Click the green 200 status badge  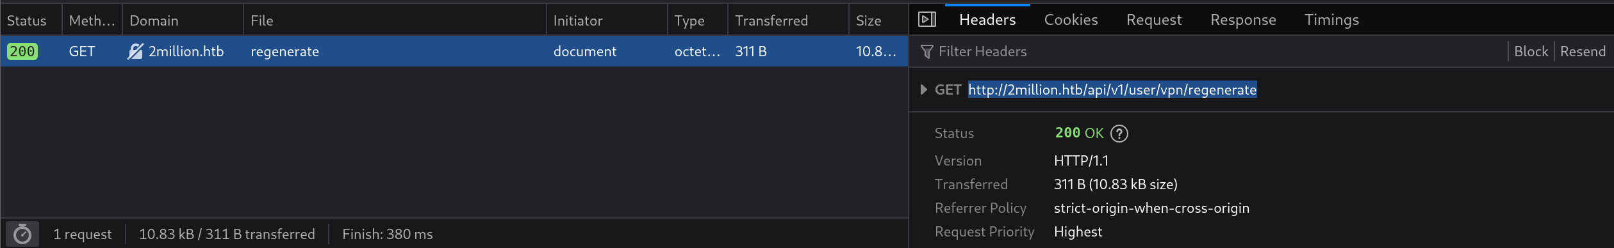22,51
